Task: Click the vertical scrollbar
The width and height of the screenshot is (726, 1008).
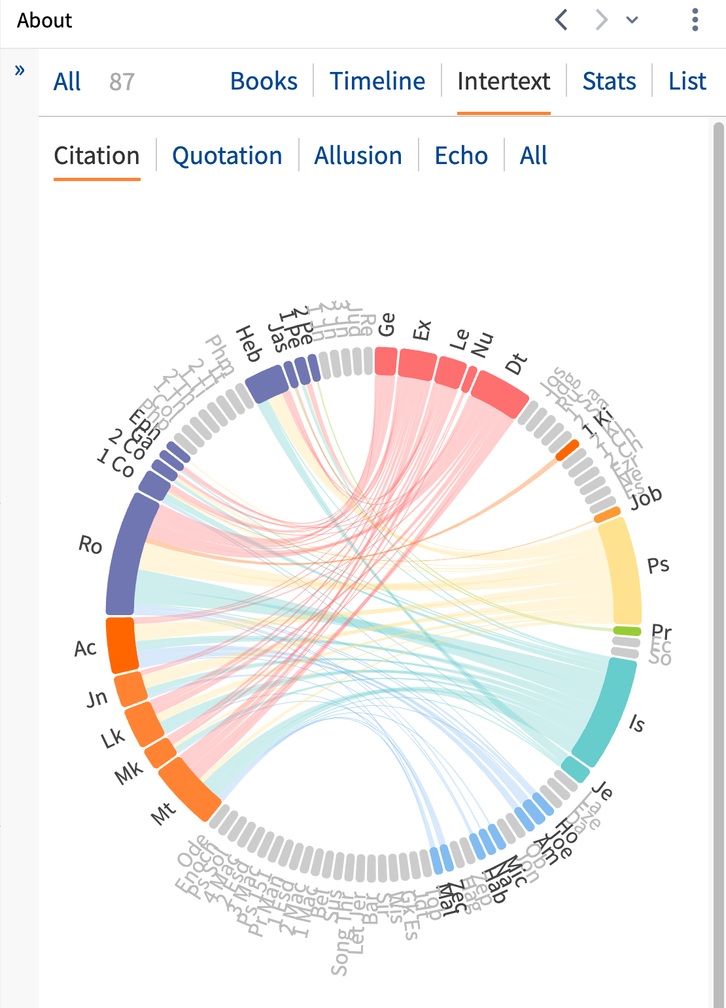Action: click(719, 562)
